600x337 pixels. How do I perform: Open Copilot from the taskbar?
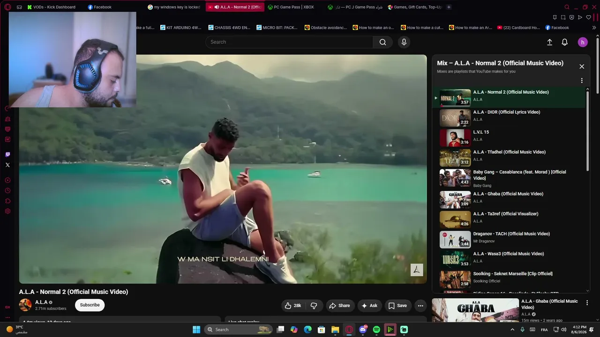pos(294,330)
